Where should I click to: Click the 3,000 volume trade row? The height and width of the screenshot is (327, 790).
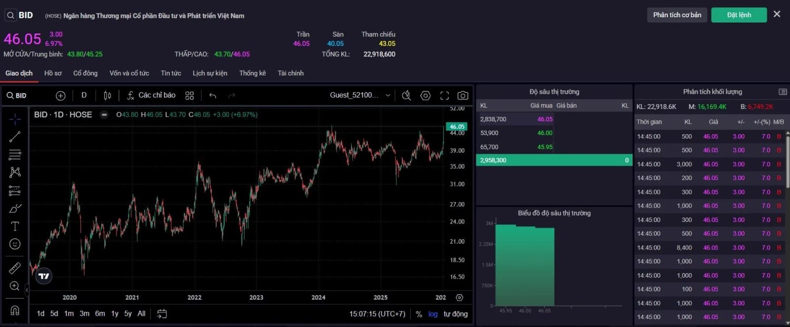click(x=710, y=164)
